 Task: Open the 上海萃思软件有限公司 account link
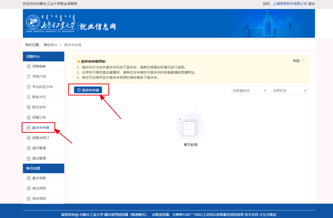[290, 4]
